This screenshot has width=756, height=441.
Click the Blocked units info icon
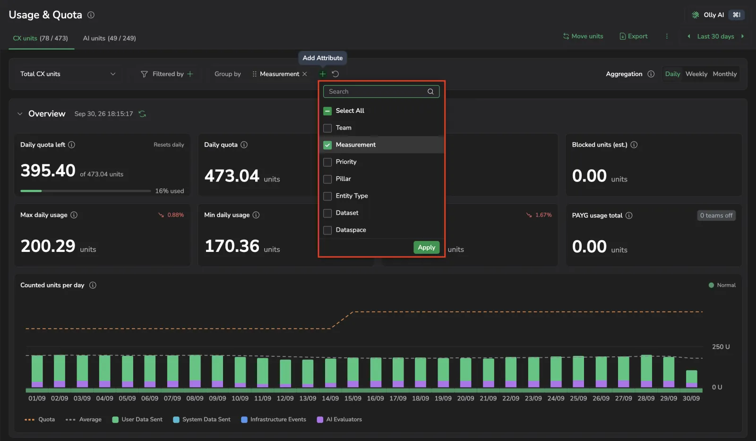(x=634, y=145)
